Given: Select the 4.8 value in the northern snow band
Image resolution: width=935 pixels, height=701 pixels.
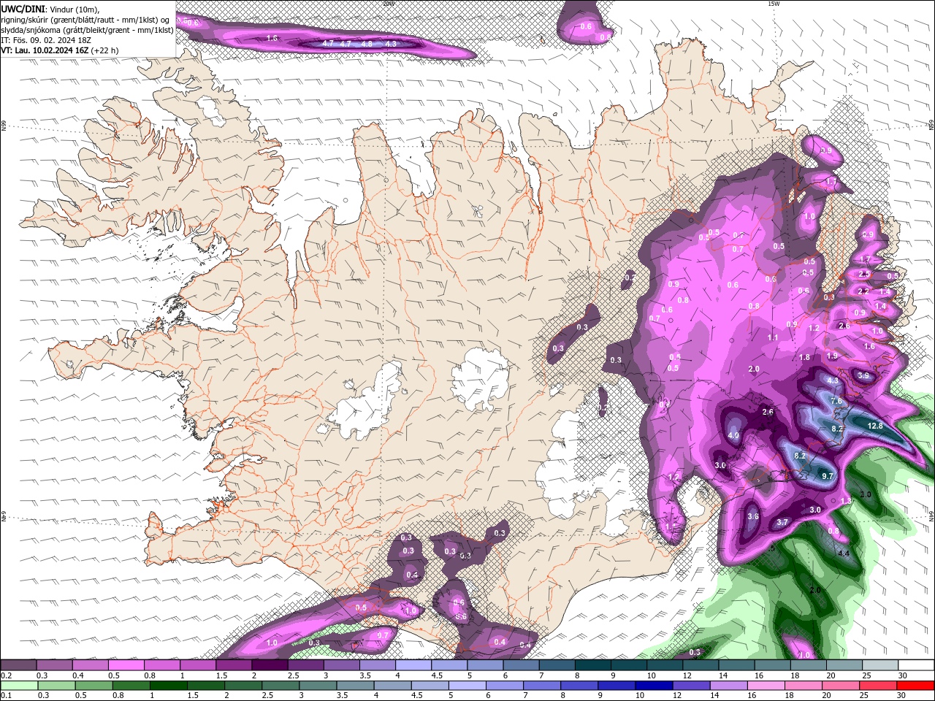Looking at the screenshot, I should click(x=367, y=44).
